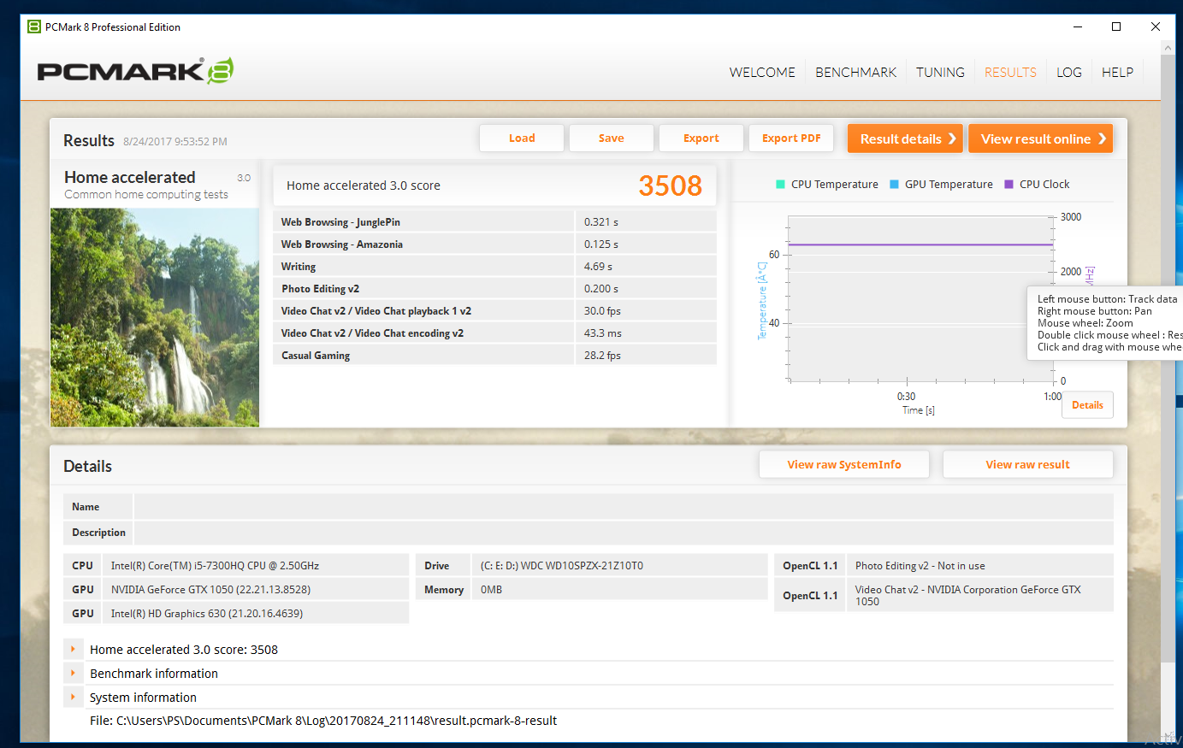The height and width of the screenshot is (748, 1183).
Task: Click View raw SystemInfo
Action: (844, 465)
